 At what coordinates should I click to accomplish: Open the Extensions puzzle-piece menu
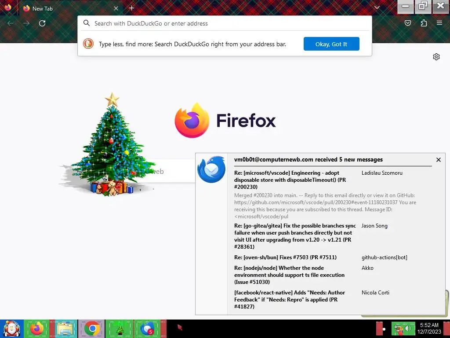424,23
